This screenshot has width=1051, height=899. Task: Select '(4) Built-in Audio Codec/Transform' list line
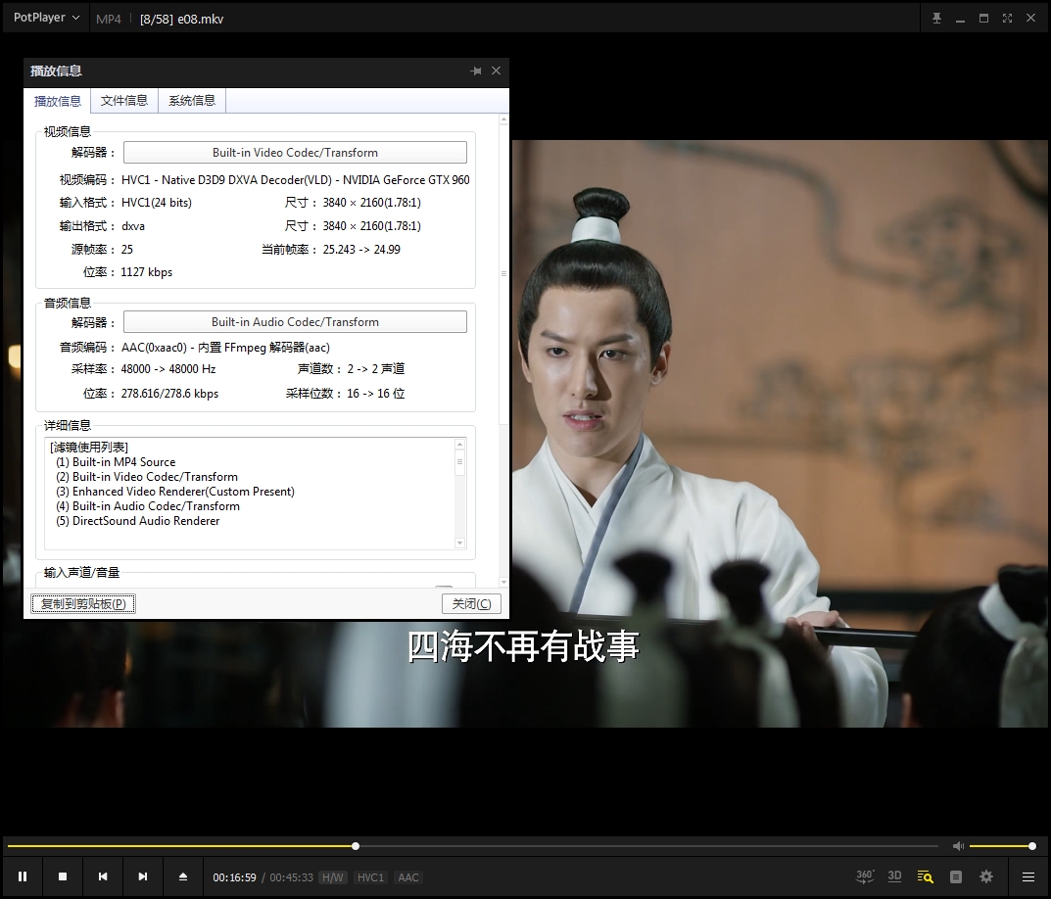(148, 506)
